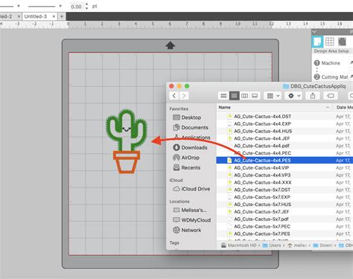Screen dimensions: 353x279
Task: Select file AG_Cute-Cactus-5x7.JEF
Action: pos(261,212)
